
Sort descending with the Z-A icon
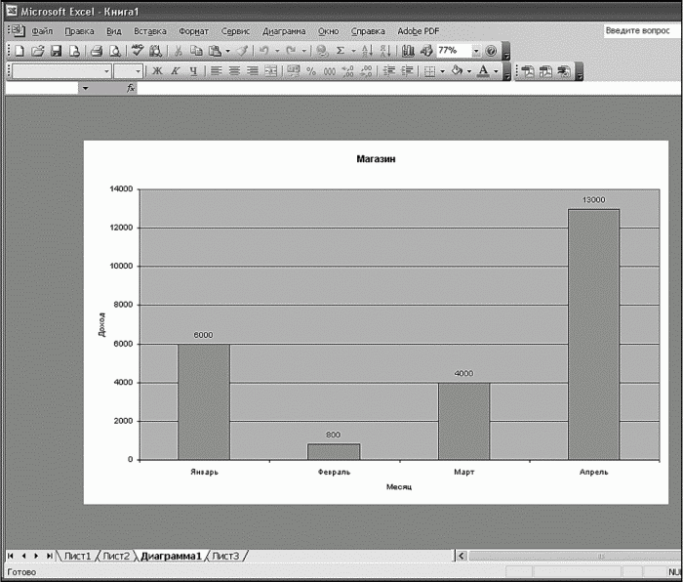click(x=385, y=51)
